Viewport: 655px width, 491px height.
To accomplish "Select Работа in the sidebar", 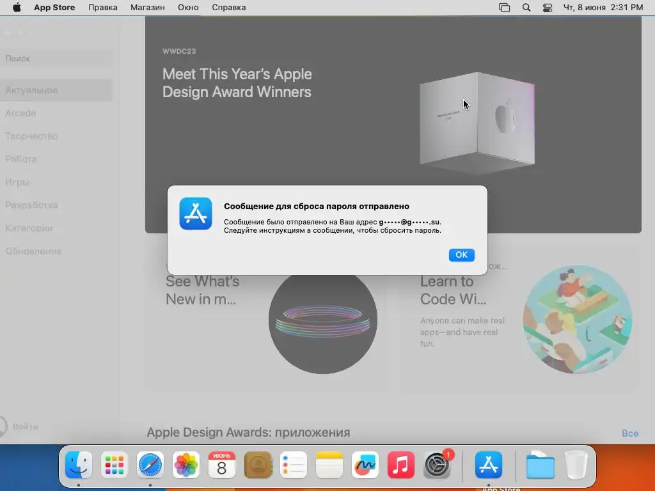I will (x=56, y=159).
